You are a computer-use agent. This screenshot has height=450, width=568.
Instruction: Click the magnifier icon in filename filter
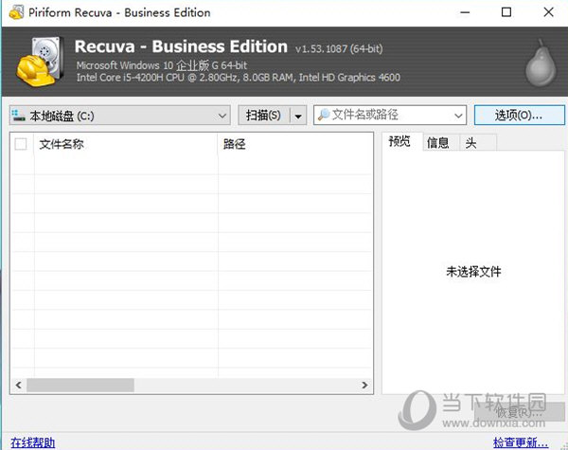pyautogui.click(x=323, y=115)
